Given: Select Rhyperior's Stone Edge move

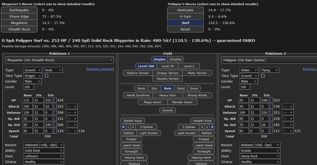Looking at the screenshot, I should pyautogui.click(x=19, y=17).
